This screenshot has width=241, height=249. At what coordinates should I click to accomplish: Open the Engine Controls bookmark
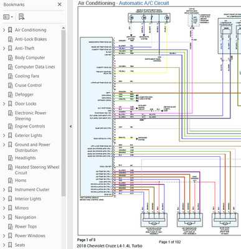click(30, 126)
